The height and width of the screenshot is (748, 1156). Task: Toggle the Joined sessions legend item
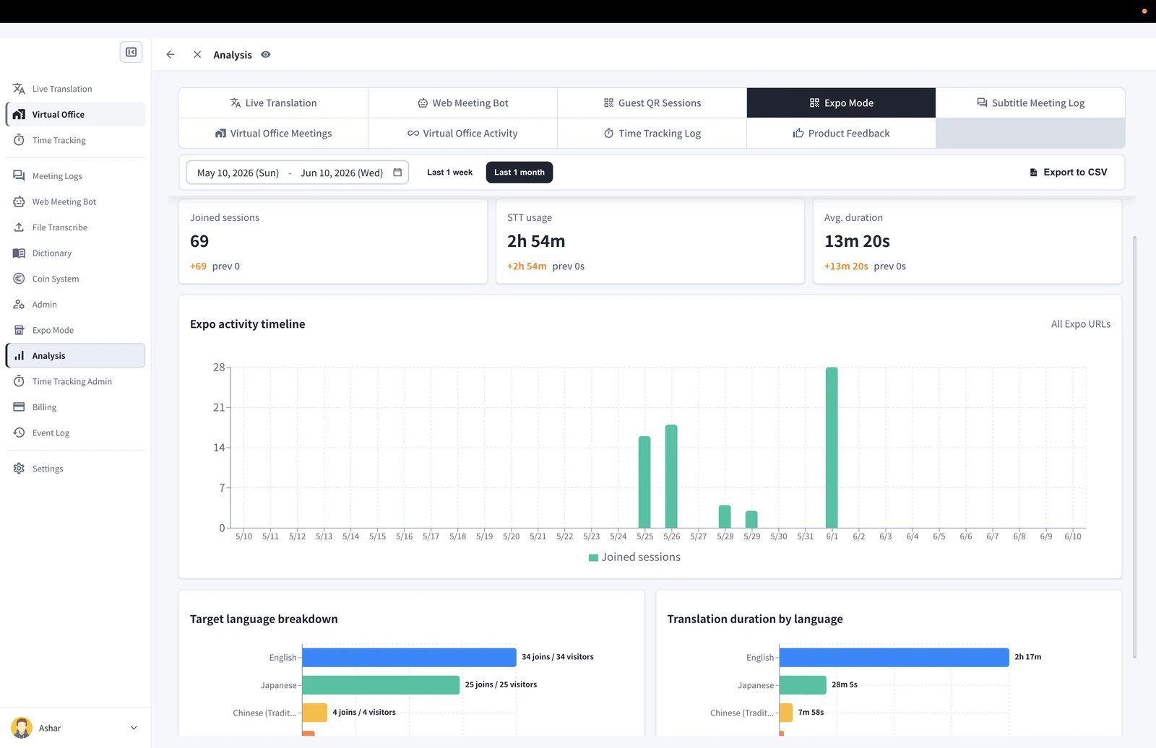pos(634,557)
